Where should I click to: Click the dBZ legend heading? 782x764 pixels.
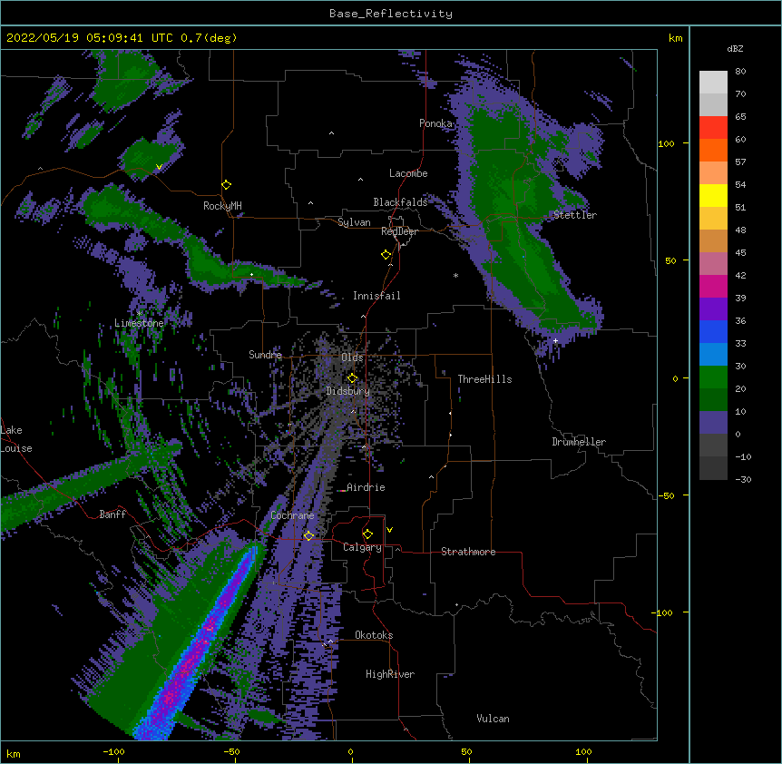tap(735, 49)
